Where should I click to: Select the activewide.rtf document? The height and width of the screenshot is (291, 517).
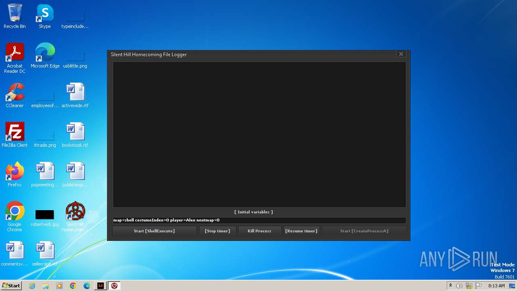(75, 95)
